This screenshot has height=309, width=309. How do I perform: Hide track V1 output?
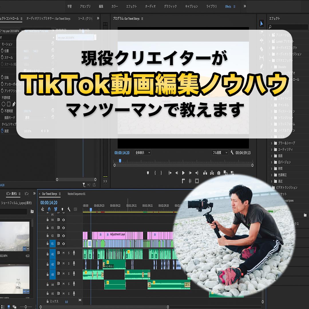pyautogui.click(x=64, y=243)
